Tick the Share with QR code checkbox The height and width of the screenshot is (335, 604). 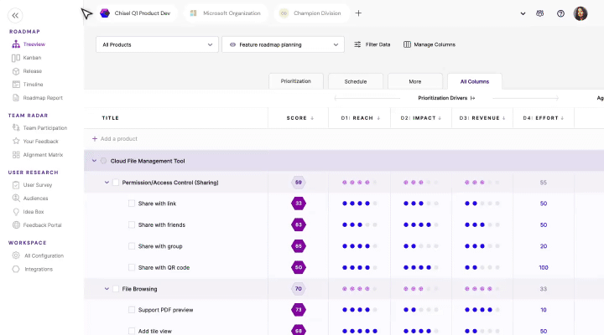click(x=132, y=267)
